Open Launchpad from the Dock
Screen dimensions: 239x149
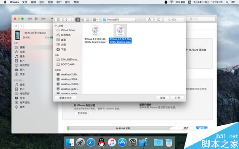point(81,142)
